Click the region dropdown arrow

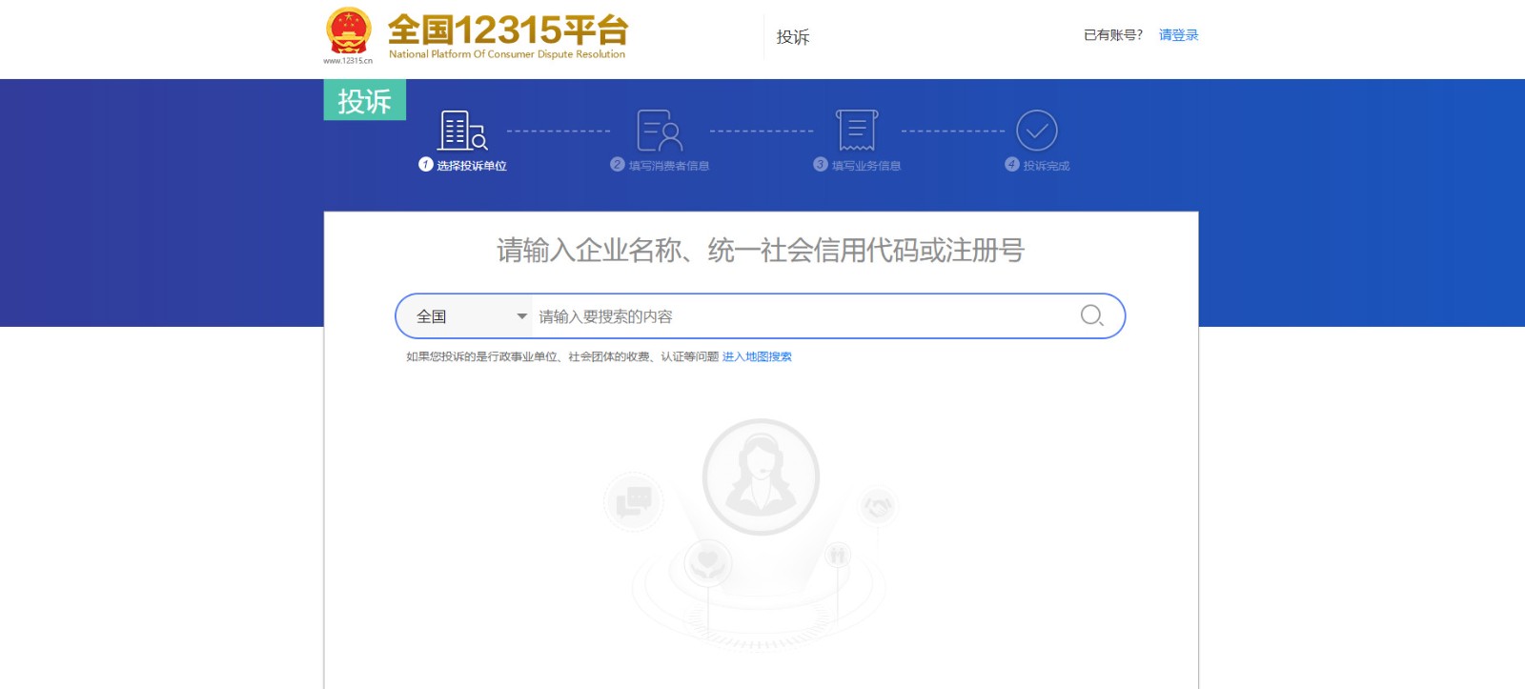point(521,316)
